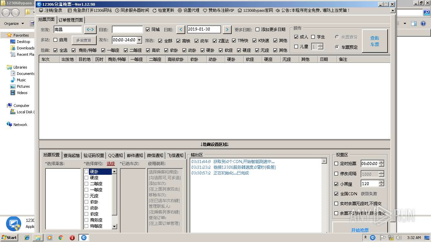Increase the 定时抢票 time stepper

[x=381, y=162]
